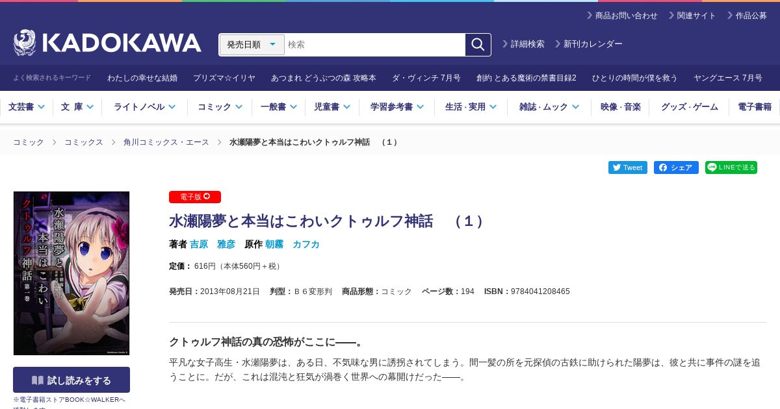Expand the コミック menu

click(x=220, y=107)
